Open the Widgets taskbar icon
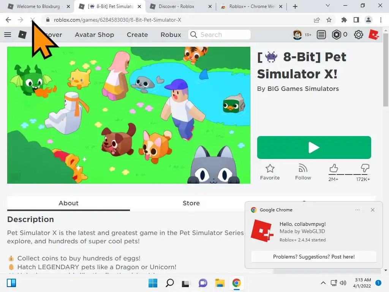Viewport: 389px width, 292px height. [11, 283]
